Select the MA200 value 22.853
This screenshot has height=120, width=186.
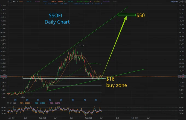point(86,2)
